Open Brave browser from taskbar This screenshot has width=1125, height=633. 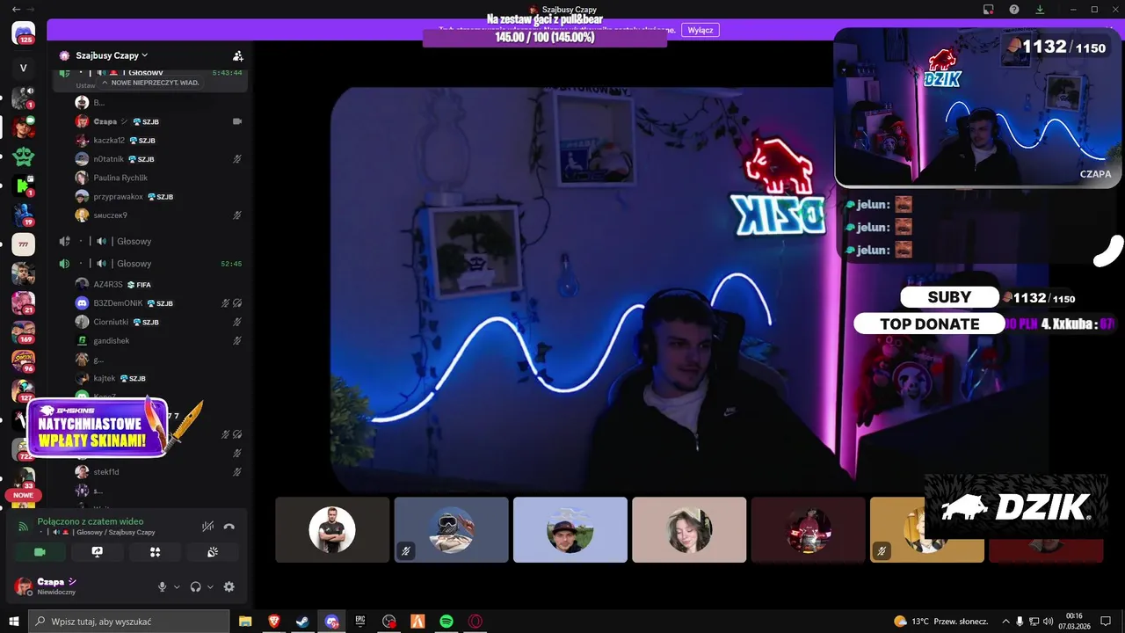tap(273, 621)
